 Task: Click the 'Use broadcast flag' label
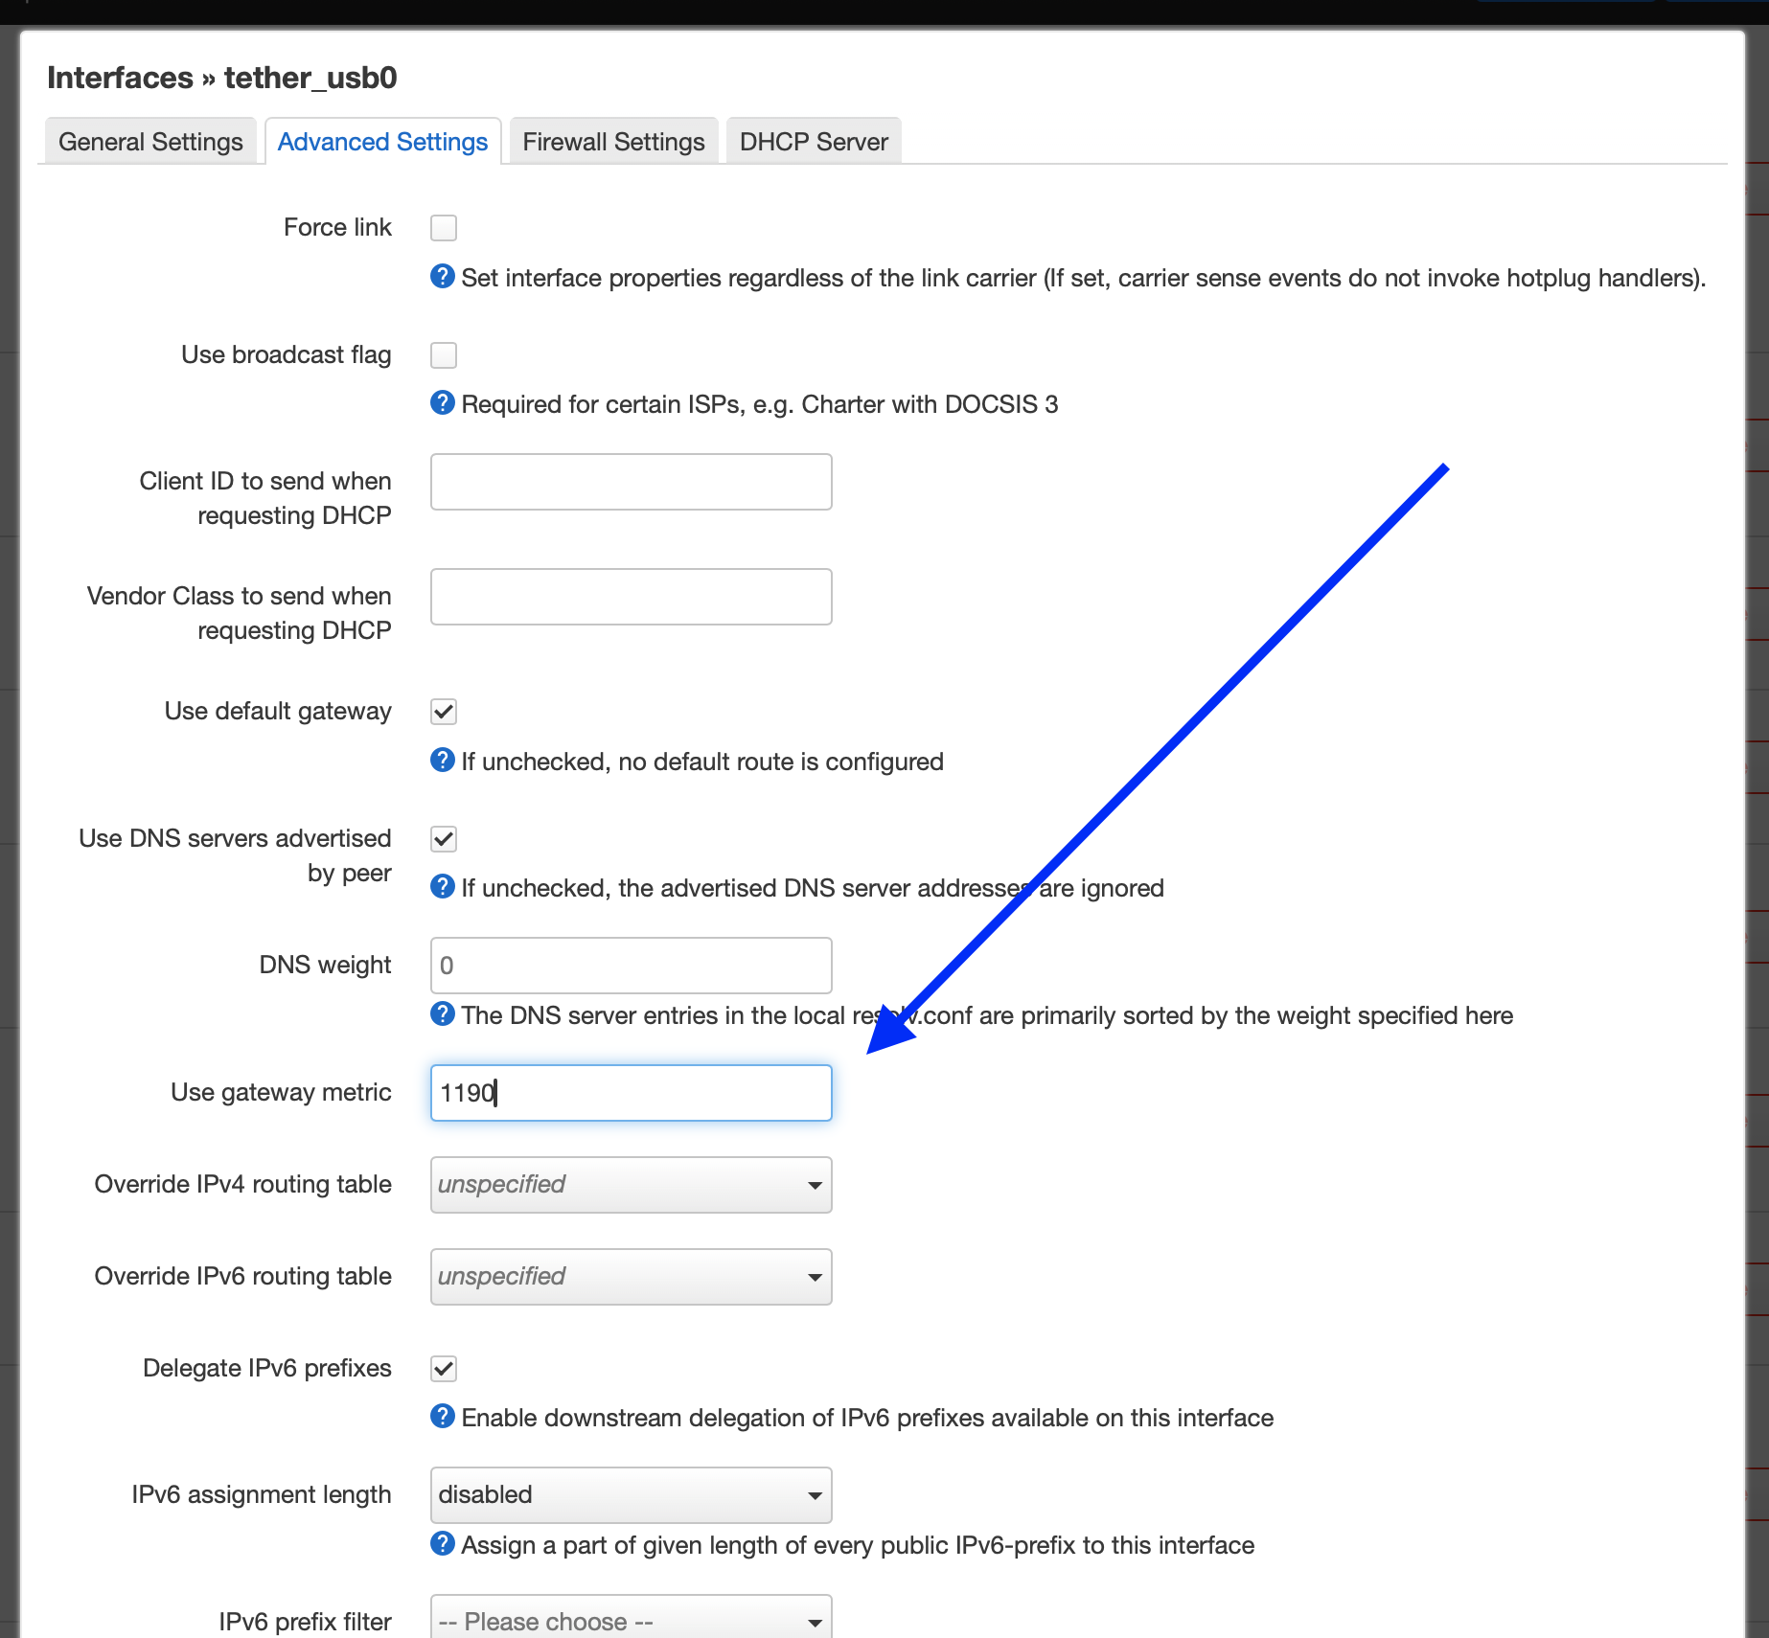point(287,354)
